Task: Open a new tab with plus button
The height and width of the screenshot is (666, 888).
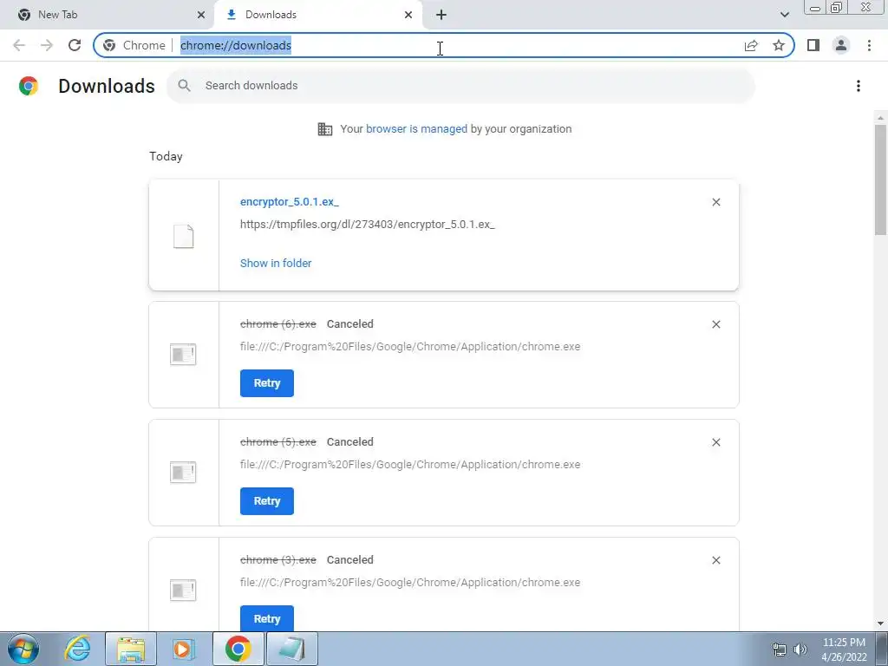Action: tap(441, 15)
